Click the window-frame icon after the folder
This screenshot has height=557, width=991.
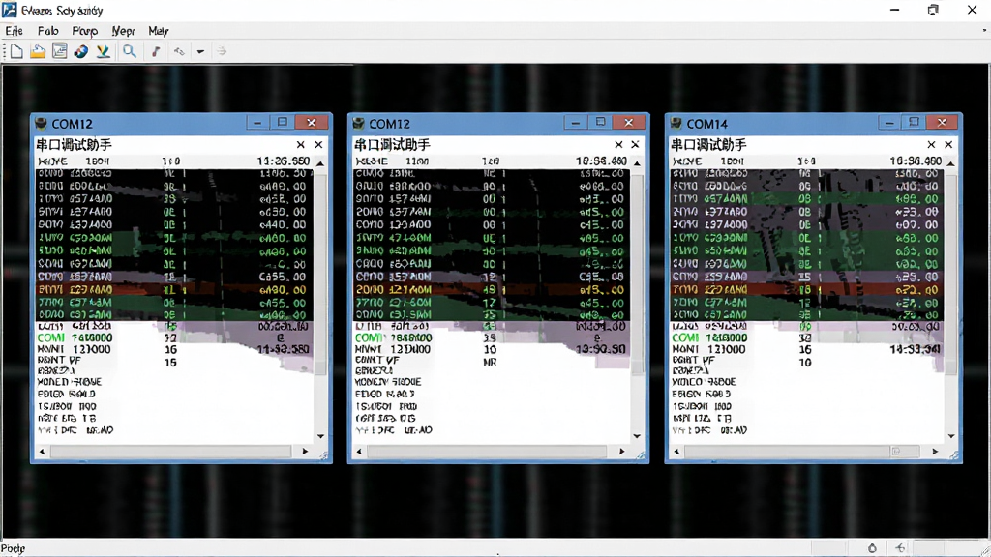(x=59, y=51)
